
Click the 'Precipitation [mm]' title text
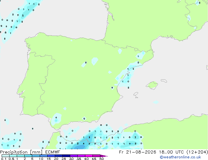[x=21, y=152]
